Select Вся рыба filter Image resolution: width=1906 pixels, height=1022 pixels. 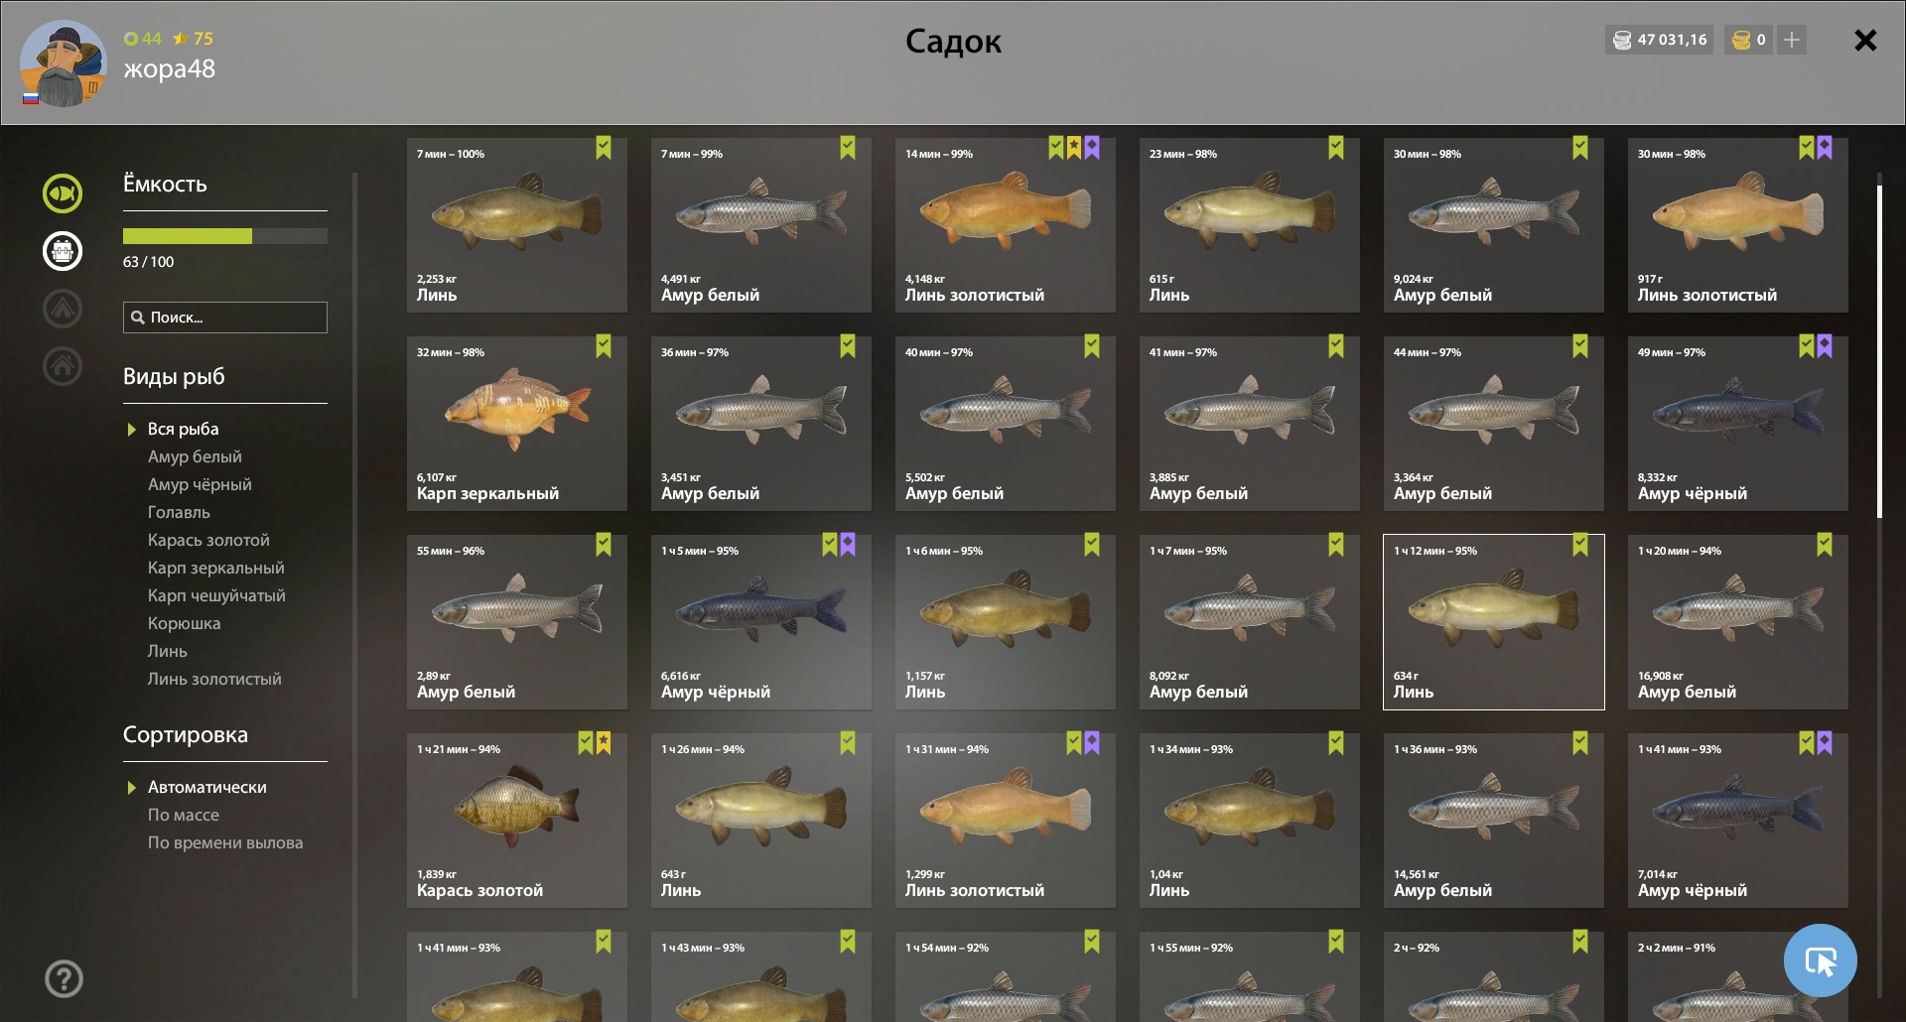[x=183, y=429]
